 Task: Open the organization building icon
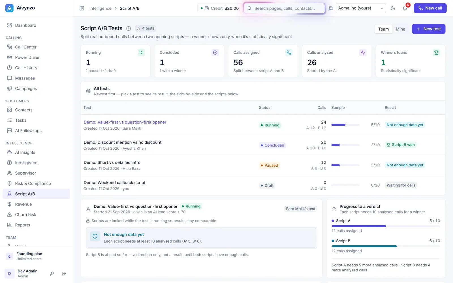coord(331,8)
